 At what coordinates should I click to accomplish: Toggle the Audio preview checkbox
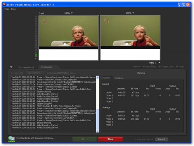tap(177, 67)
